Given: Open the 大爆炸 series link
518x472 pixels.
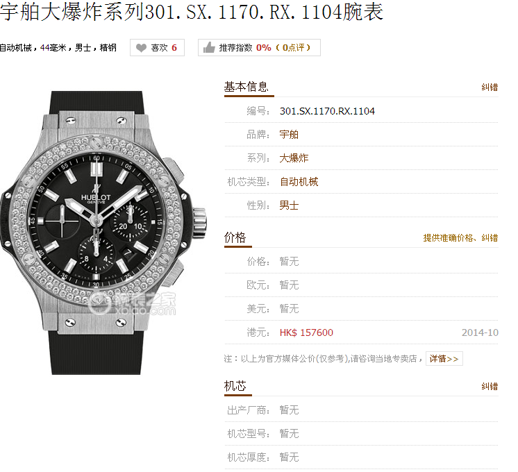Looking at the screenshot, I should 294,158.
